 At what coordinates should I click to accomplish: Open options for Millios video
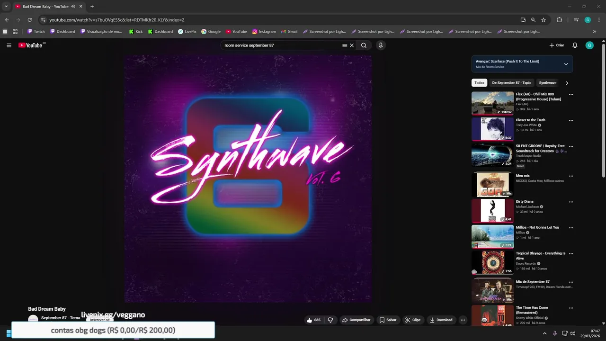coord(571,228)
